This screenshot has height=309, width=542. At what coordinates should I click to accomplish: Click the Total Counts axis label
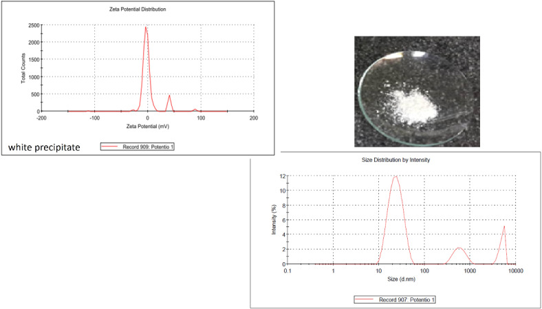coord(23,68)
